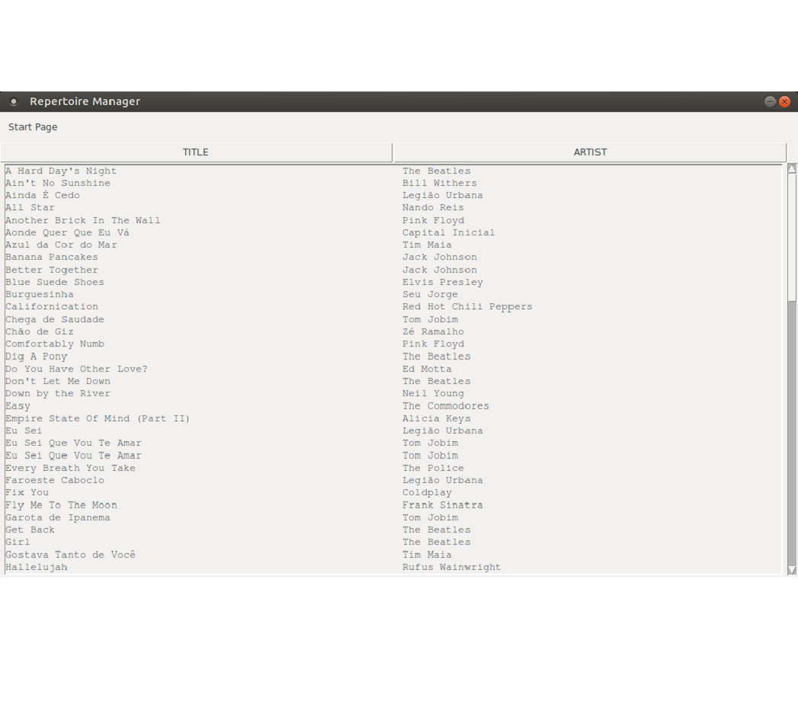Click artist 'Neil Young'
This screenshot has height=717, width=798.
point(433,393)
